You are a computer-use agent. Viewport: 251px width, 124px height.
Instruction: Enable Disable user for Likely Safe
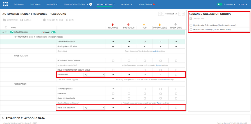(x=176, y=75)
